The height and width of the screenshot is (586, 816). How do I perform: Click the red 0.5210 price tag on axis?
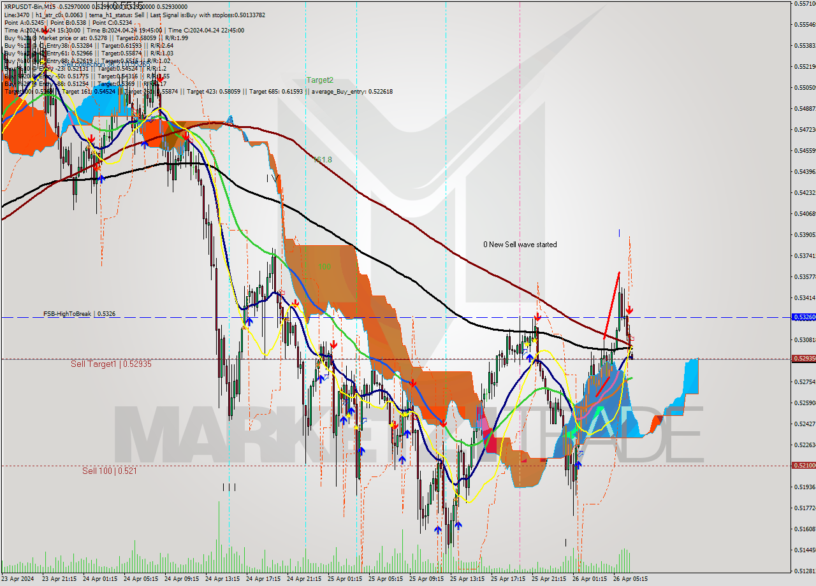point(803,466)
